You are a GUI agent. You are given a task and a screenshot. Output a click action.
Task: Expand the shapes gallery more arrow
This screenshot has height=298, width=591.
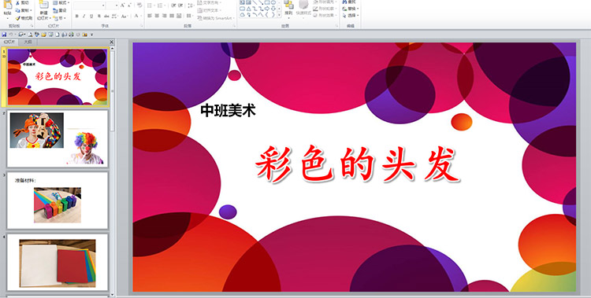279,15
